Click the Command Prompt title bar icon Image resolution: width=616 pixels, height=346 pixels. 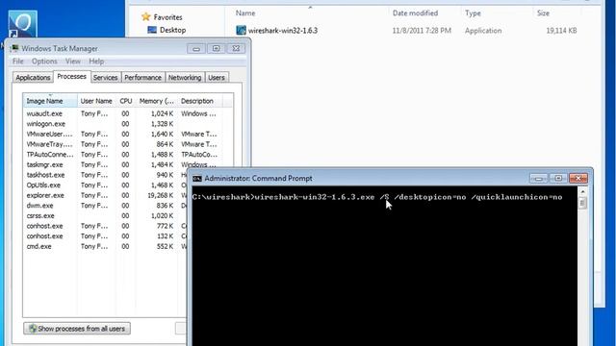pos(196,179)
